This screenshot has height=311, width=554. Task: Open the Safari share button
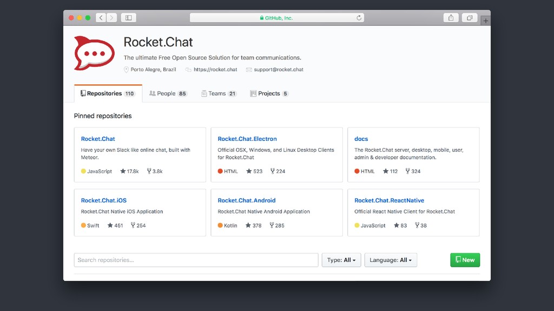(x=451, y=18)
